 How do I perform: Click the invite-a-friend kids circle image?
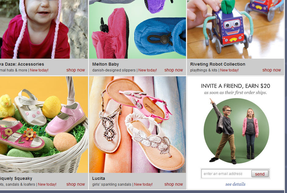pyautogui.click(x=236, y=131)
